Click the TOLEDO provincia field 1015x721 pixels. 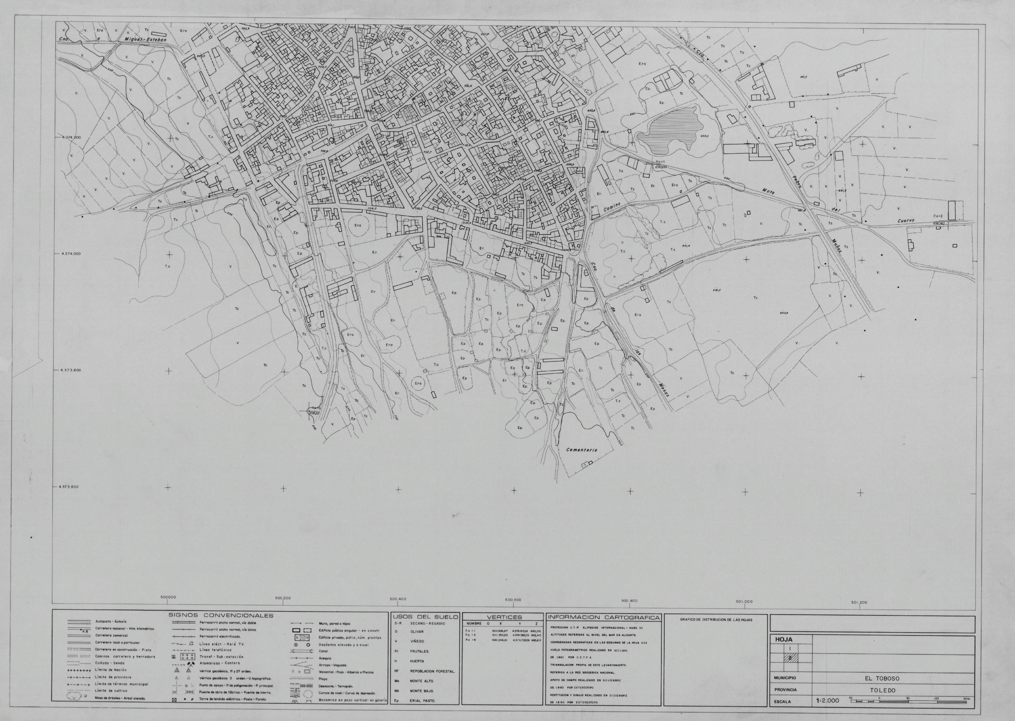[x=883, y=690]
